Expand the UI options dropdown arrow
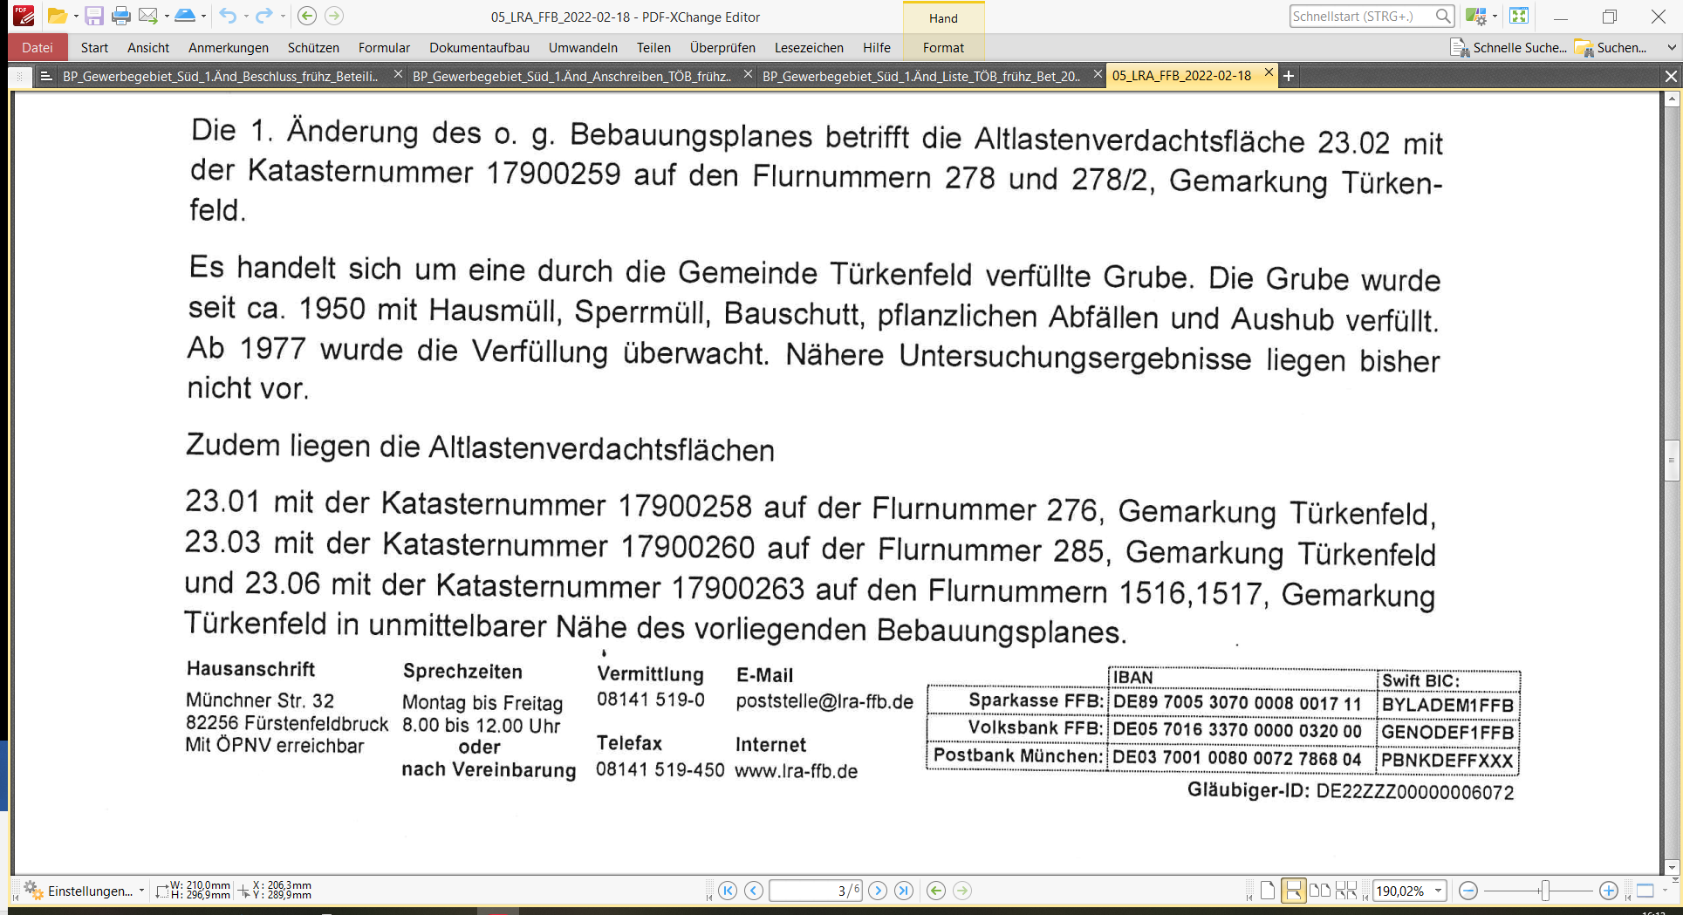This screenshot has height=915, width=1683. point(1495,16)
